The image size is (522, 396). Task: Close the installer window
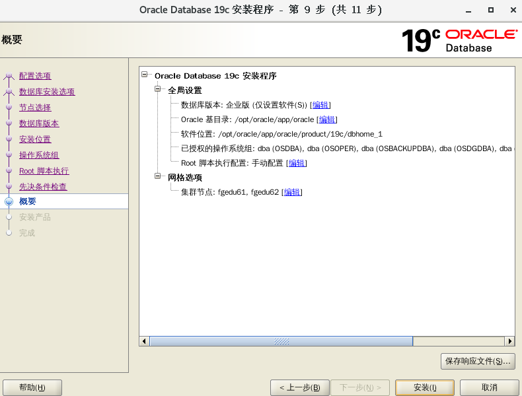pos(513,10)
